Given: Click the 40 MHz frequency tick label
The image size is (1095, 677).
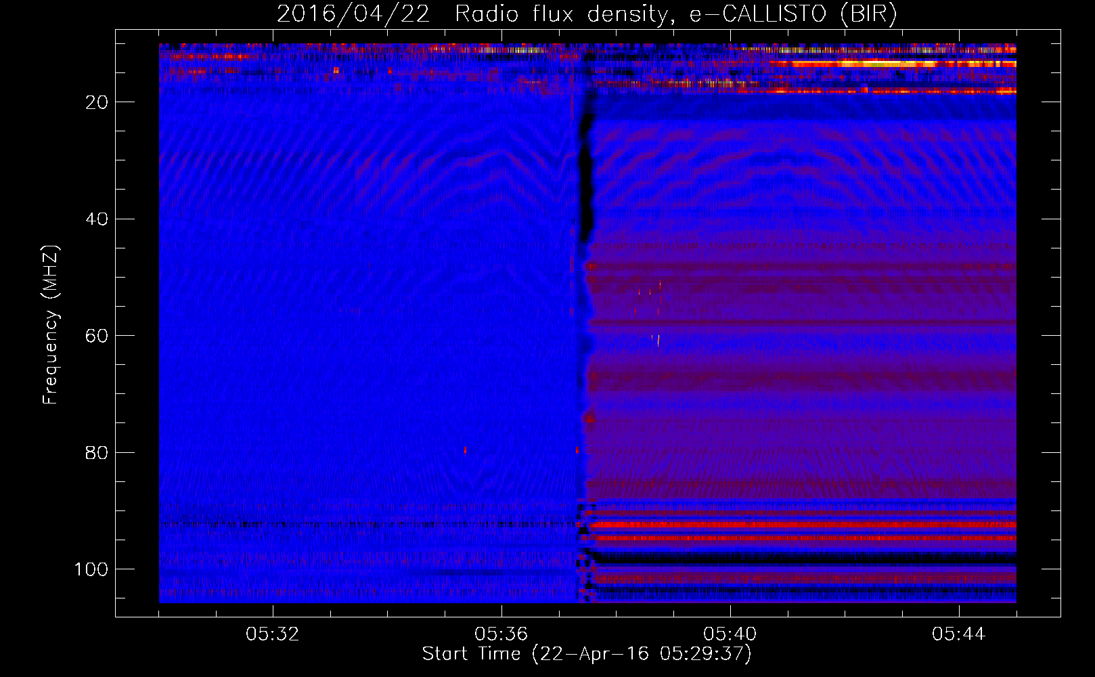Looking at the screenshot, I should pos(97,219).
